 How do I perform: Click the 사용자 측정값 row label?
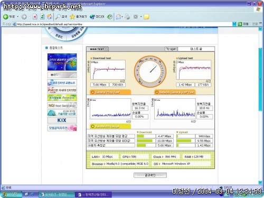click(x=111, y=145)
